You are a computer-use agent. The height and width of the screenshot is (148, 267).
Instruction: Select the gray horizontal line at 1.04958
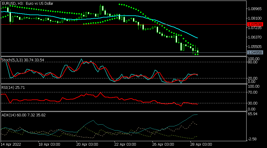coord(123,52)
